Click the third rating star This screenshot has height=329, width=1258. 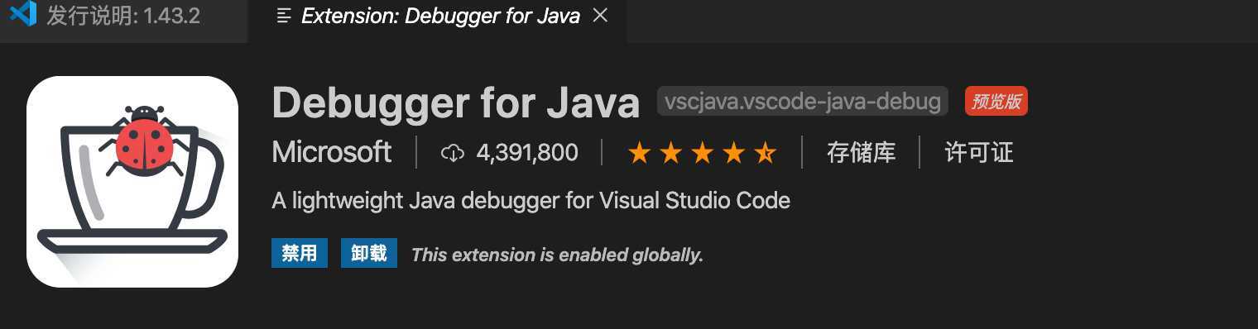pyautogui.click(x=702, y=153)
